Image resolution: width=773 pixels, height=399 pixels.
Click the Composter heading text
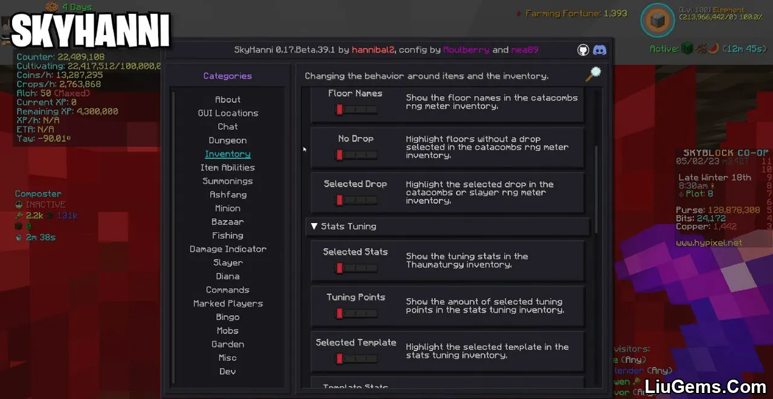pyautogui.click(x=38, y=194)
